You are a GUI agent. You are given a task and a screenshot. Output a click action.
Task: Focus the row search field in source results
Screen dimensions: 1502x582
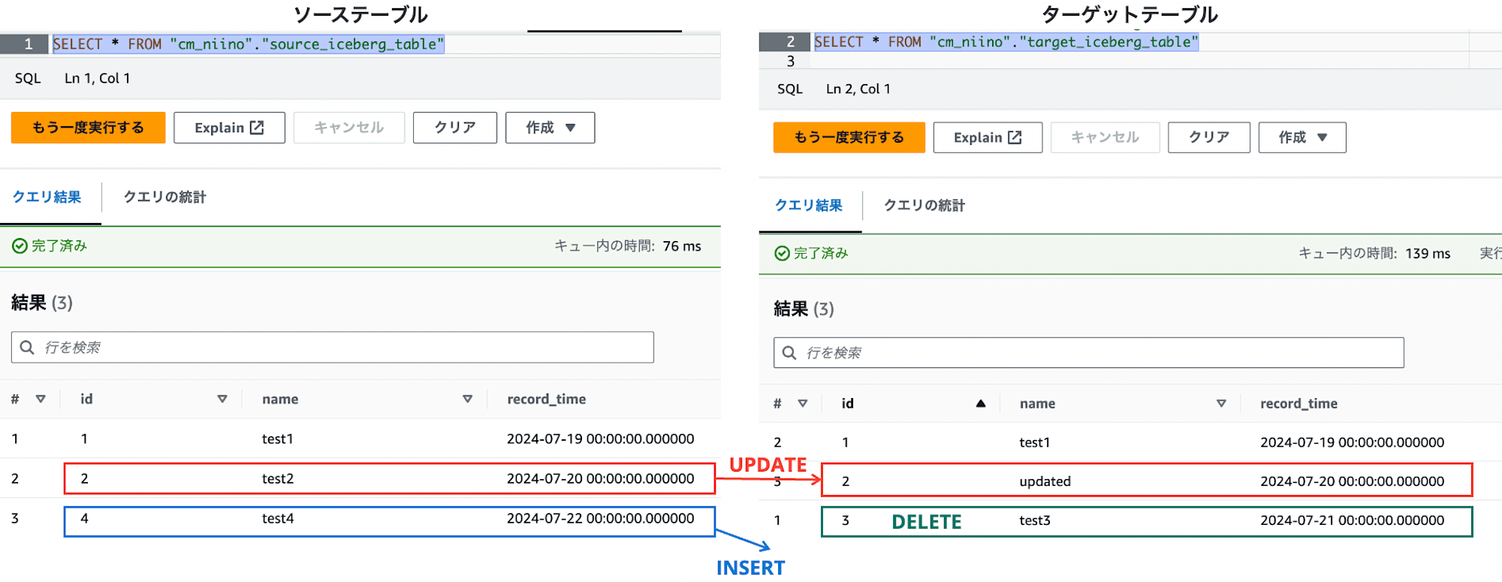333,347
